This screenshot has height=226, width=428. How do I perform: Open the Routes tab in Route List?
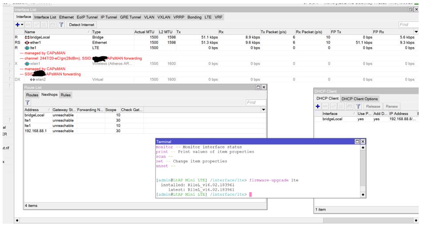click(x=32, y=95)
